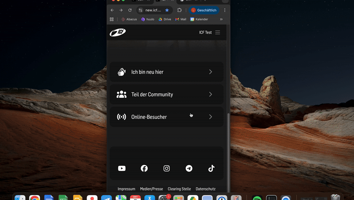Follow the Impressum footer link
354x200 pixels.
click(127, 189)
